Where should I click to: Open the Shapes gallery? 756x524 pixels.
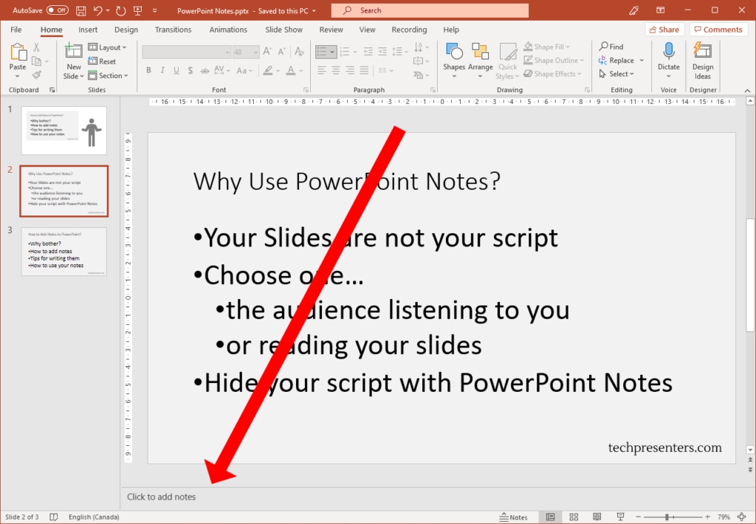pos(454,61)
